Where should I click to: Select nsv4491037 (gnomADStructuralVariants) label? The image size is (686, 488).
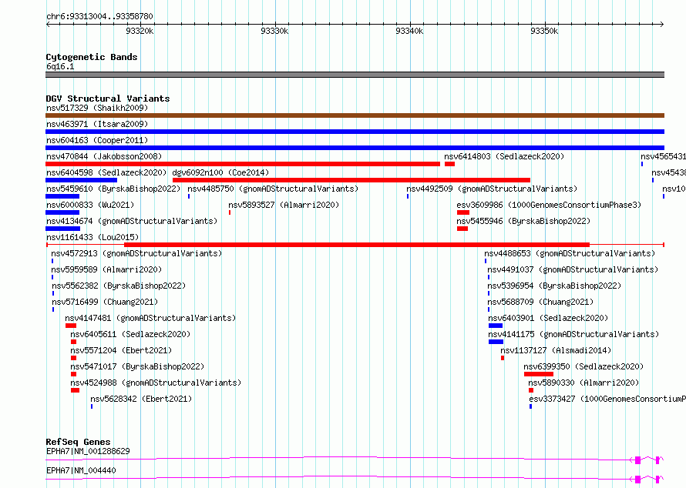pos(573,269)
